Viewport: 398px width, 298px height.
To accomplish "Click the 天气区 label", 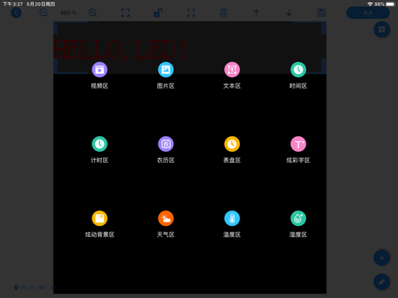I will (x=166, y=235).
